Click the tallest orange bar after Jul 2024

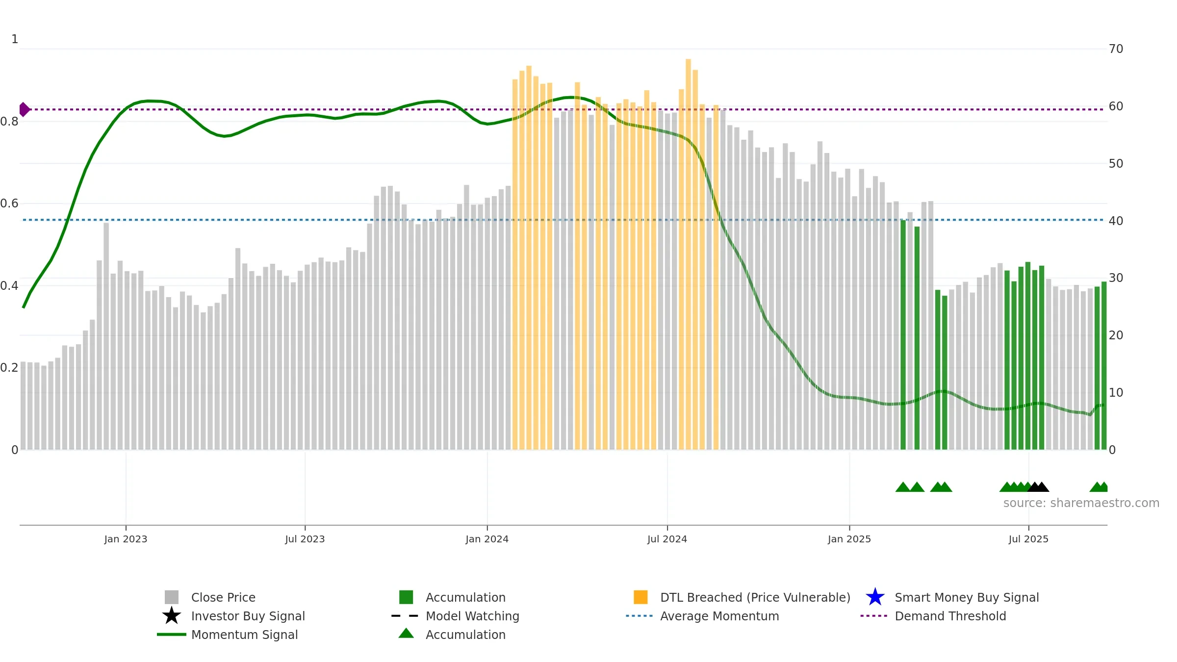688,254
